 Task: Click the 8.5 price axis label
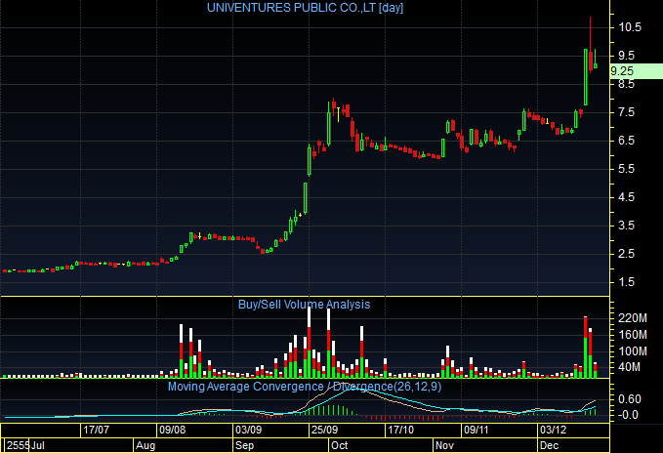click(x=627, y=84)
